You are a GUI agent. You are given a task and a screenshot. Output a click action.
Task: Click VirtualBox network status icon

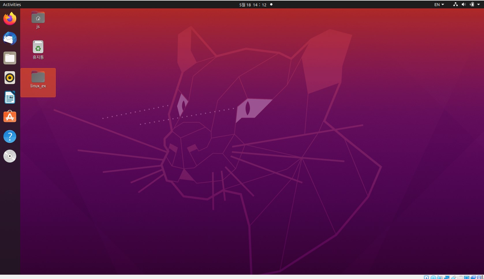click(x=447, y=277)
